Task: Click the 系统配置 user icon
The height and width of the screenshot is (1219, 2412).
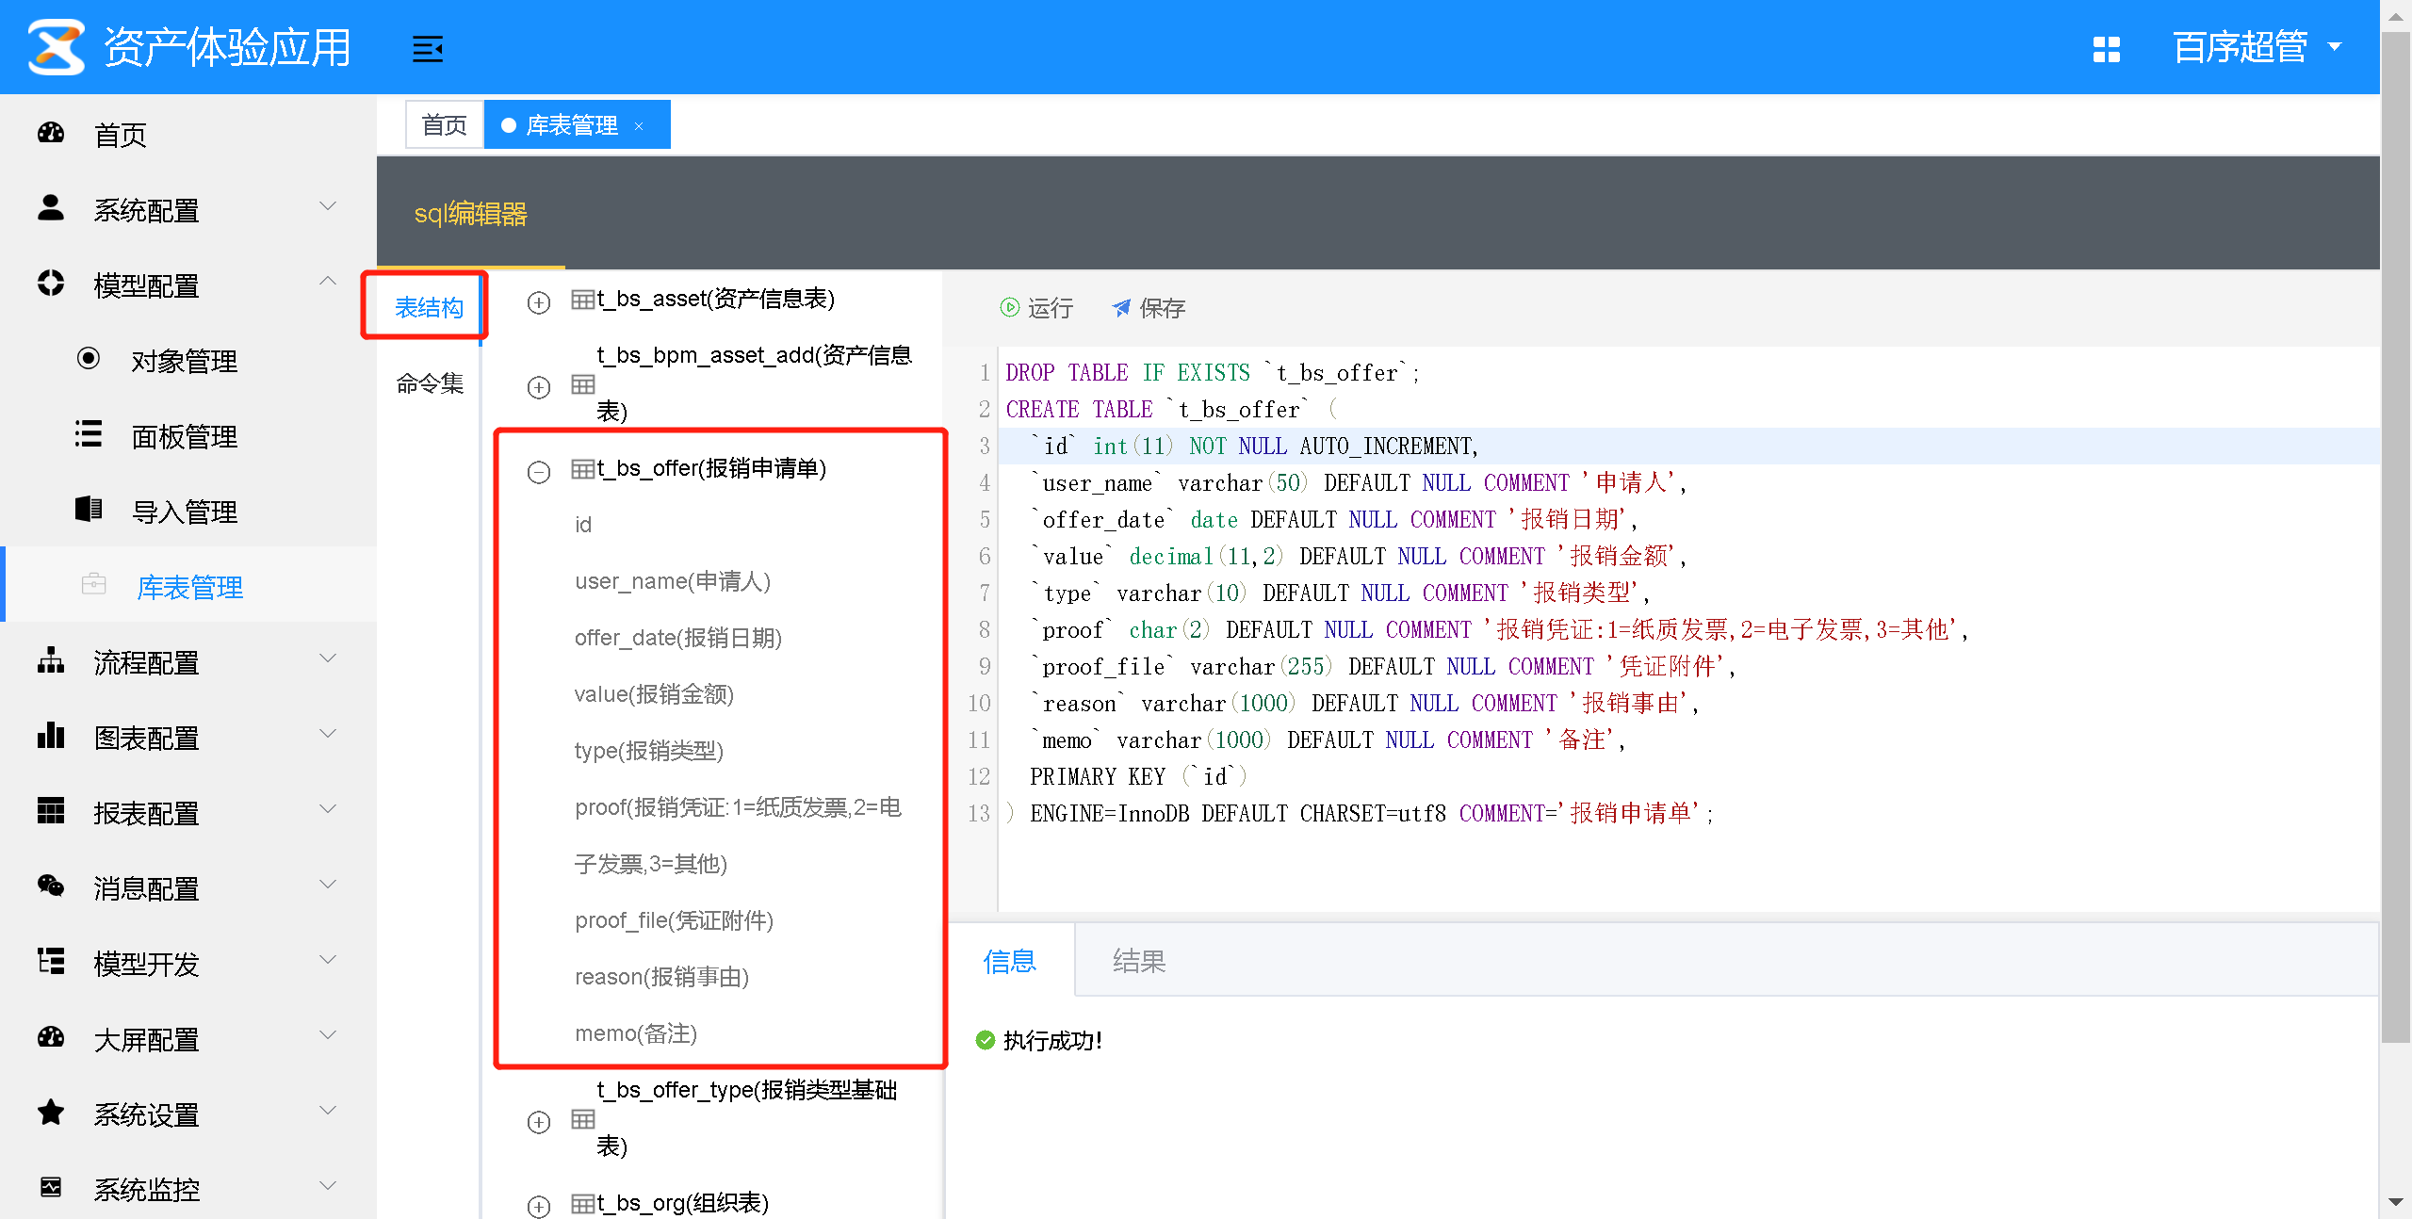Action: pos(51,208)
